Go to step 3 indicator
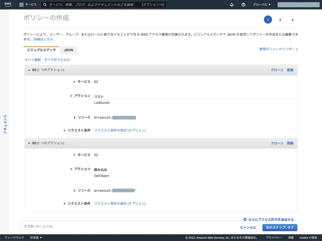 292,20
